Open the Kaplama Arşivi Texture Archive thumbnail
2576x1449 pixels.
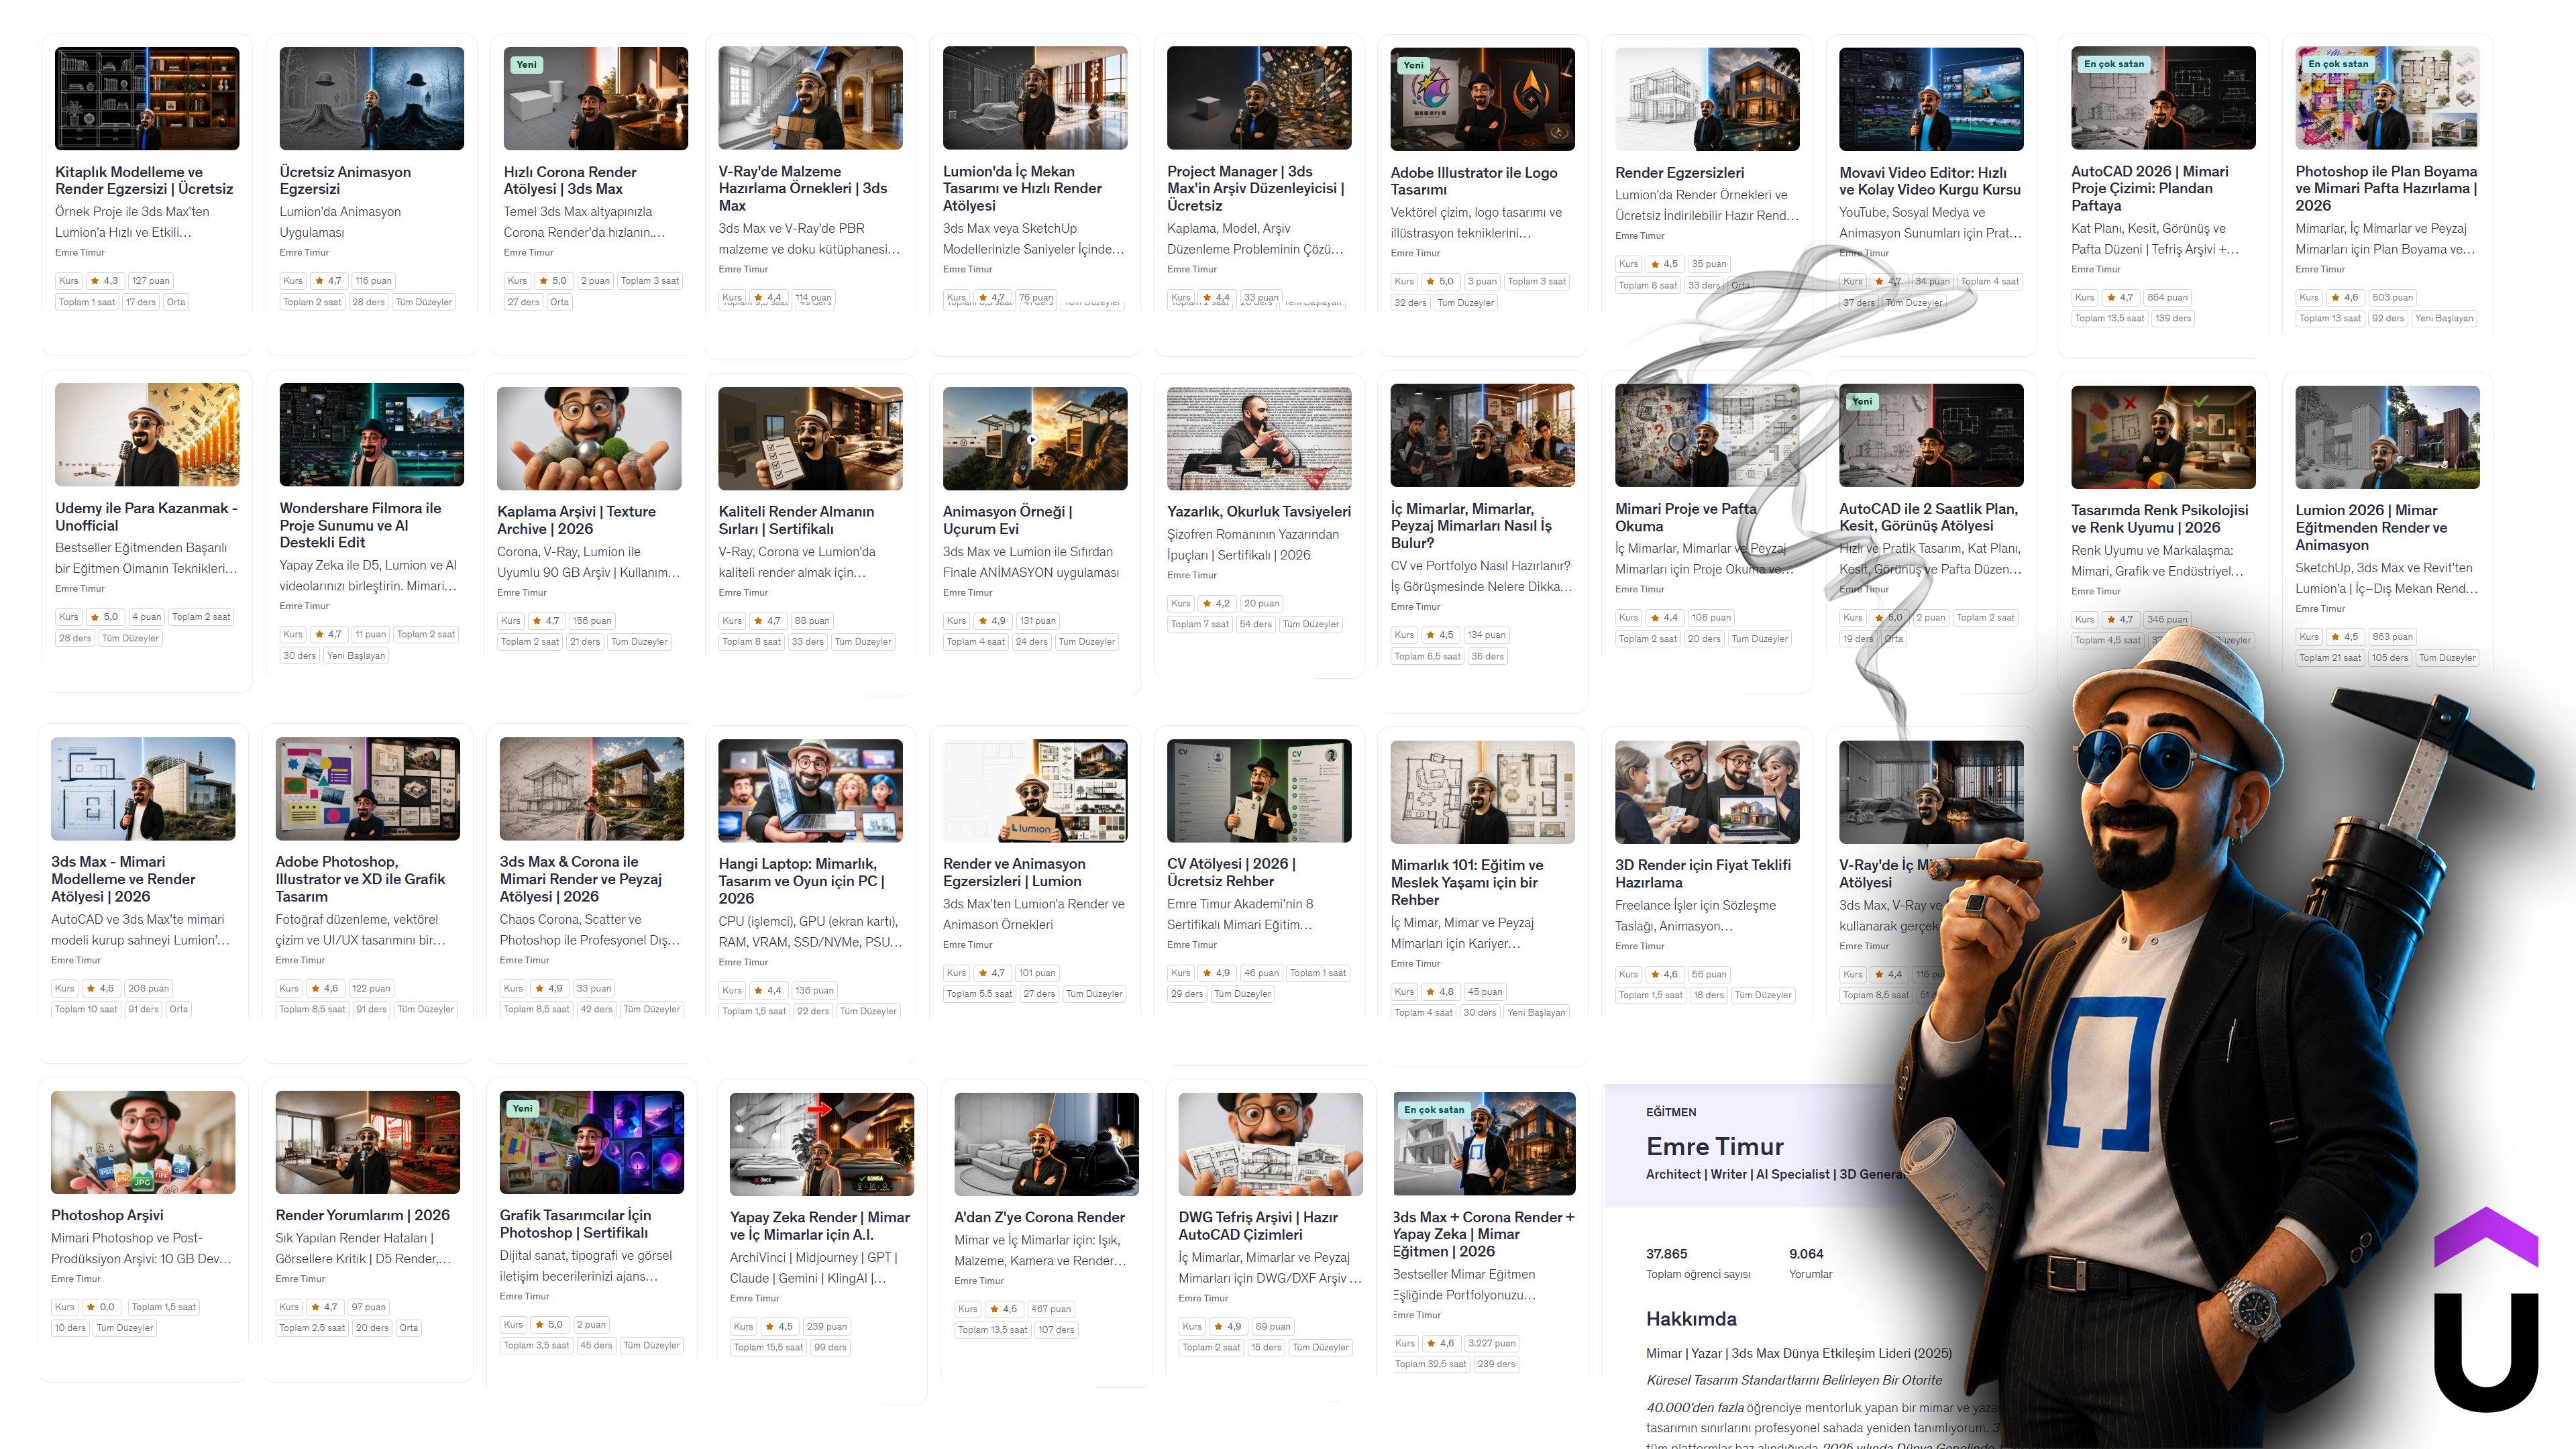(x=589, y=438)
